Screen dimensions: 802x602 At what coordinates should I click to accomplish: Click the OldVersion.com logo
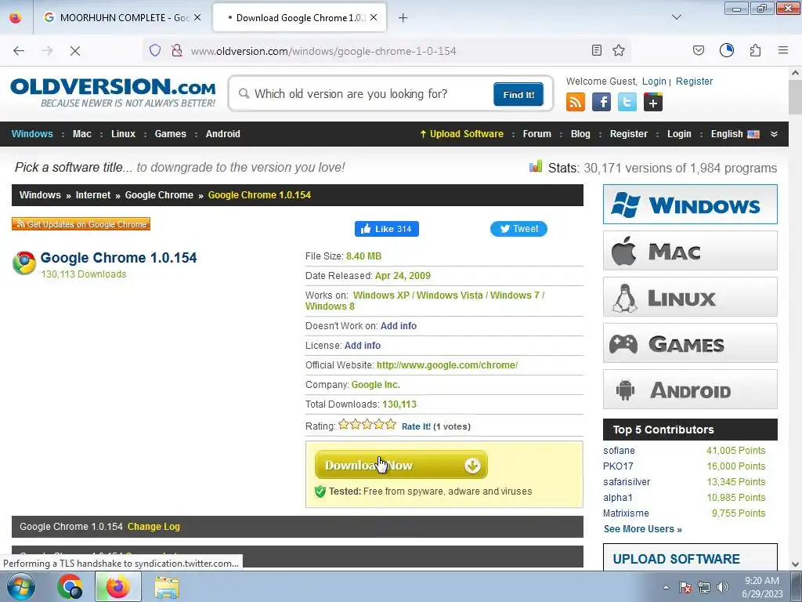(113, 92)
